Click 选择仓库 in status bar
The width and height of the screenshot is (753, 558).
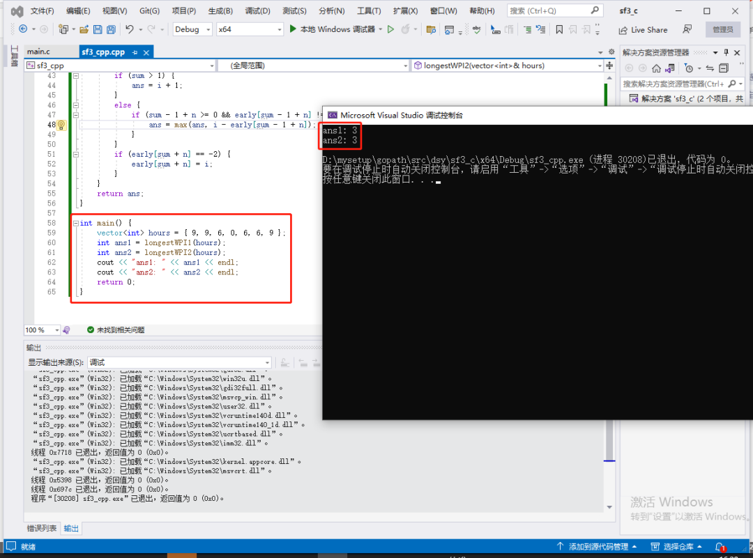point(676,546)
